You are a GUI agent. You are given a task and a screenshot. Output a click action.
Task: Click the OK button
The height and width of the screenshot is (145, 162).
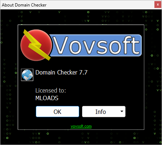click(x=57, y=111)
